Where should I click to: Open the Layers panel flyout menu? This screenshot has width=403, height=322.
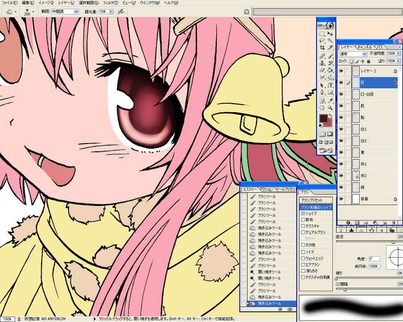(400, 47)
